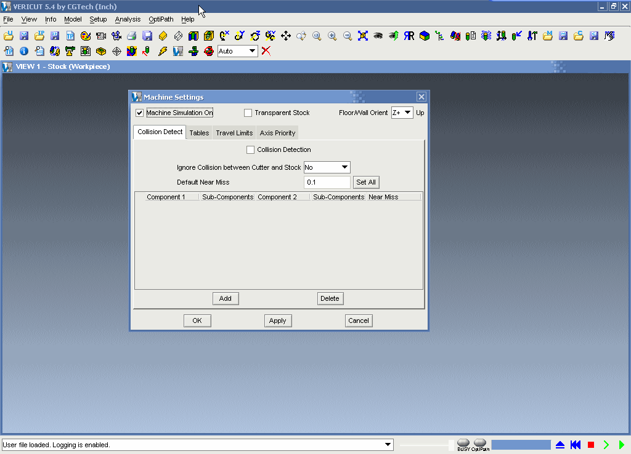Viewport: 631px width, 454px height.
Task: Switch to the Travel Limits tab
Action: (x=234, y=133)
